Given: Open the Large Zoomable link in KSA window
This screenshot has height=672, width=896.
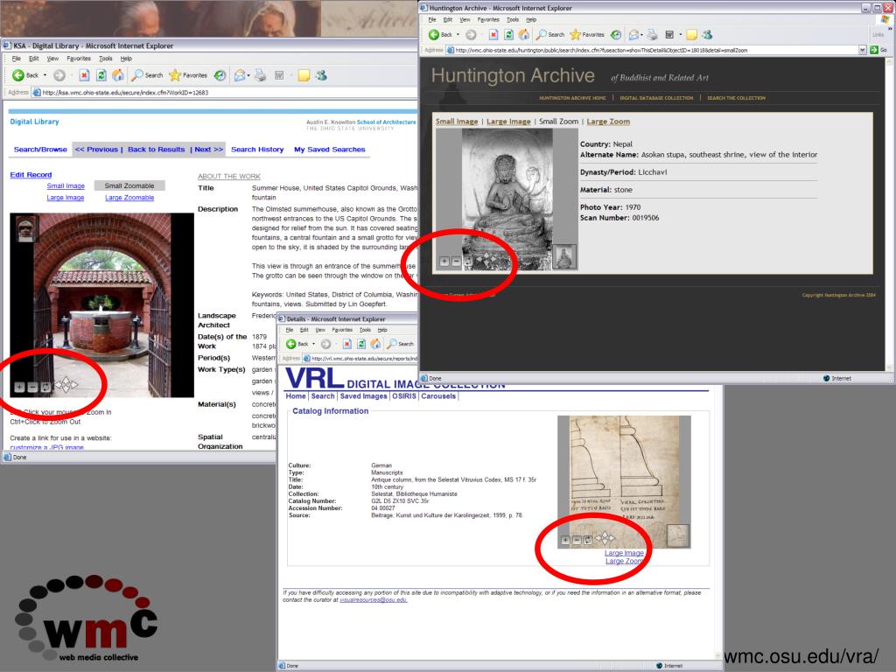Looking at the screenshot, I should coord(129,198).
